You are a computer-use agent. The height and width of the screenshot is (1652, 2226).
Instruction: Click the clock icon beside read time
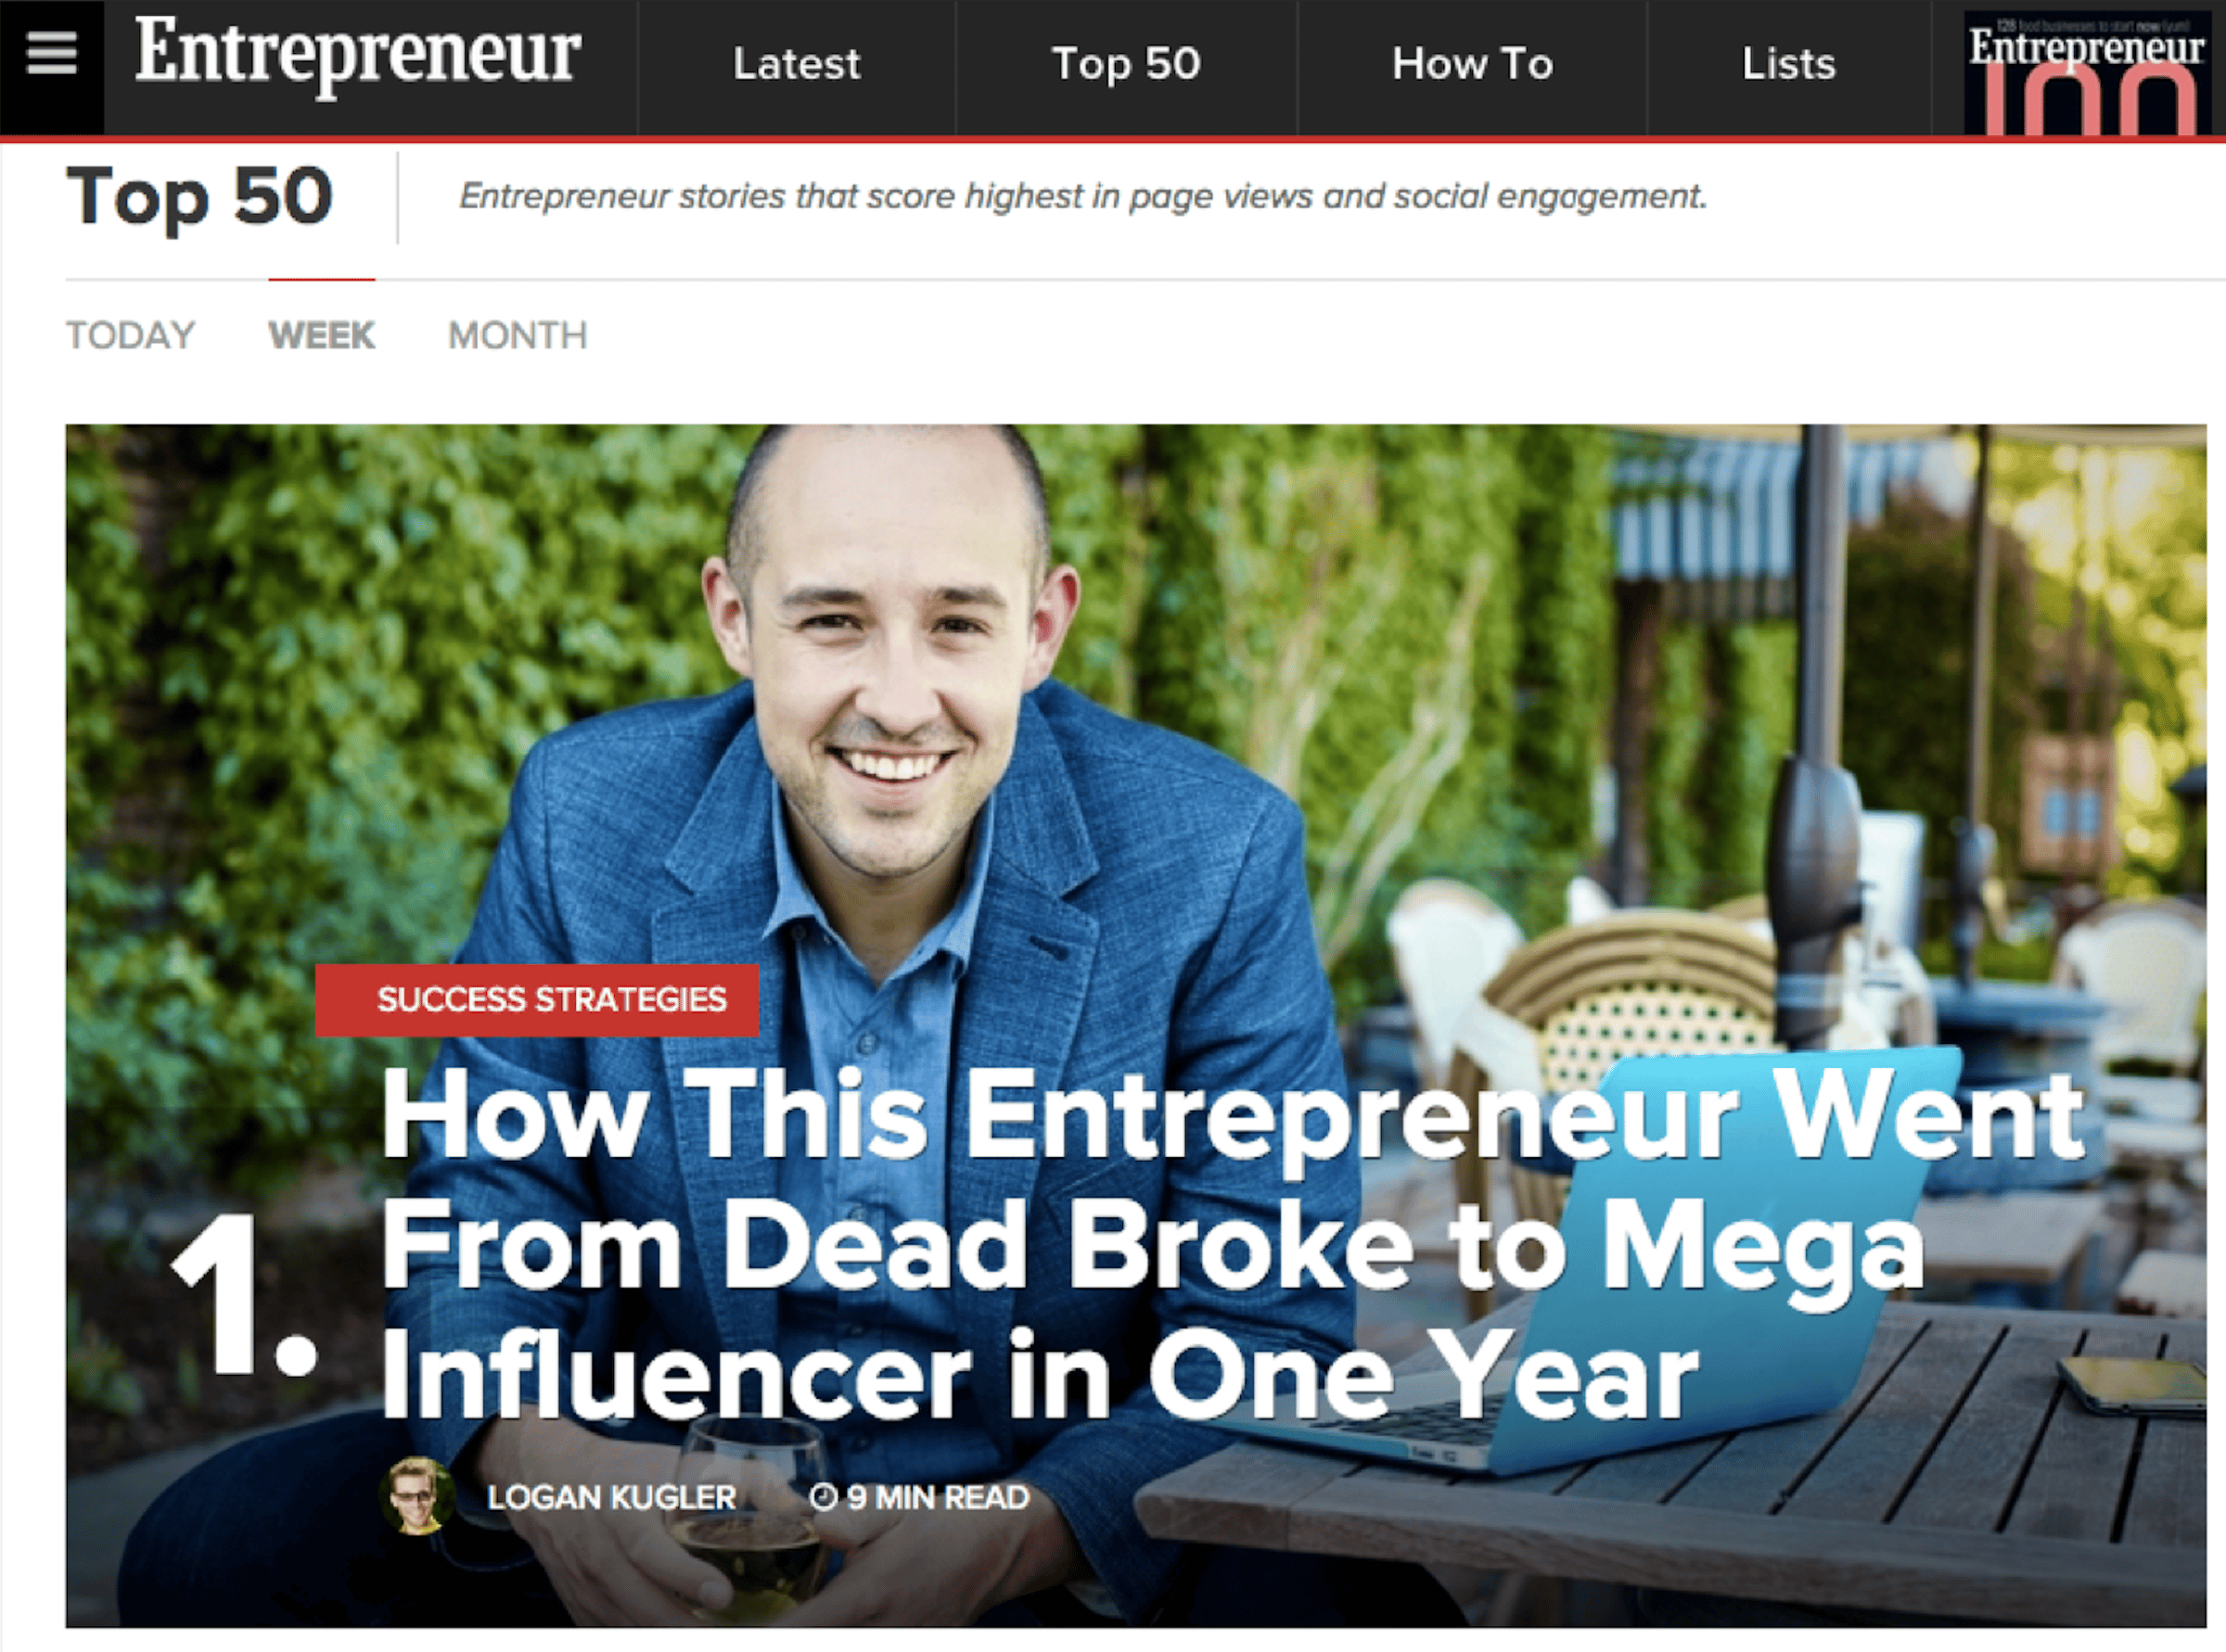point(823,1497)
